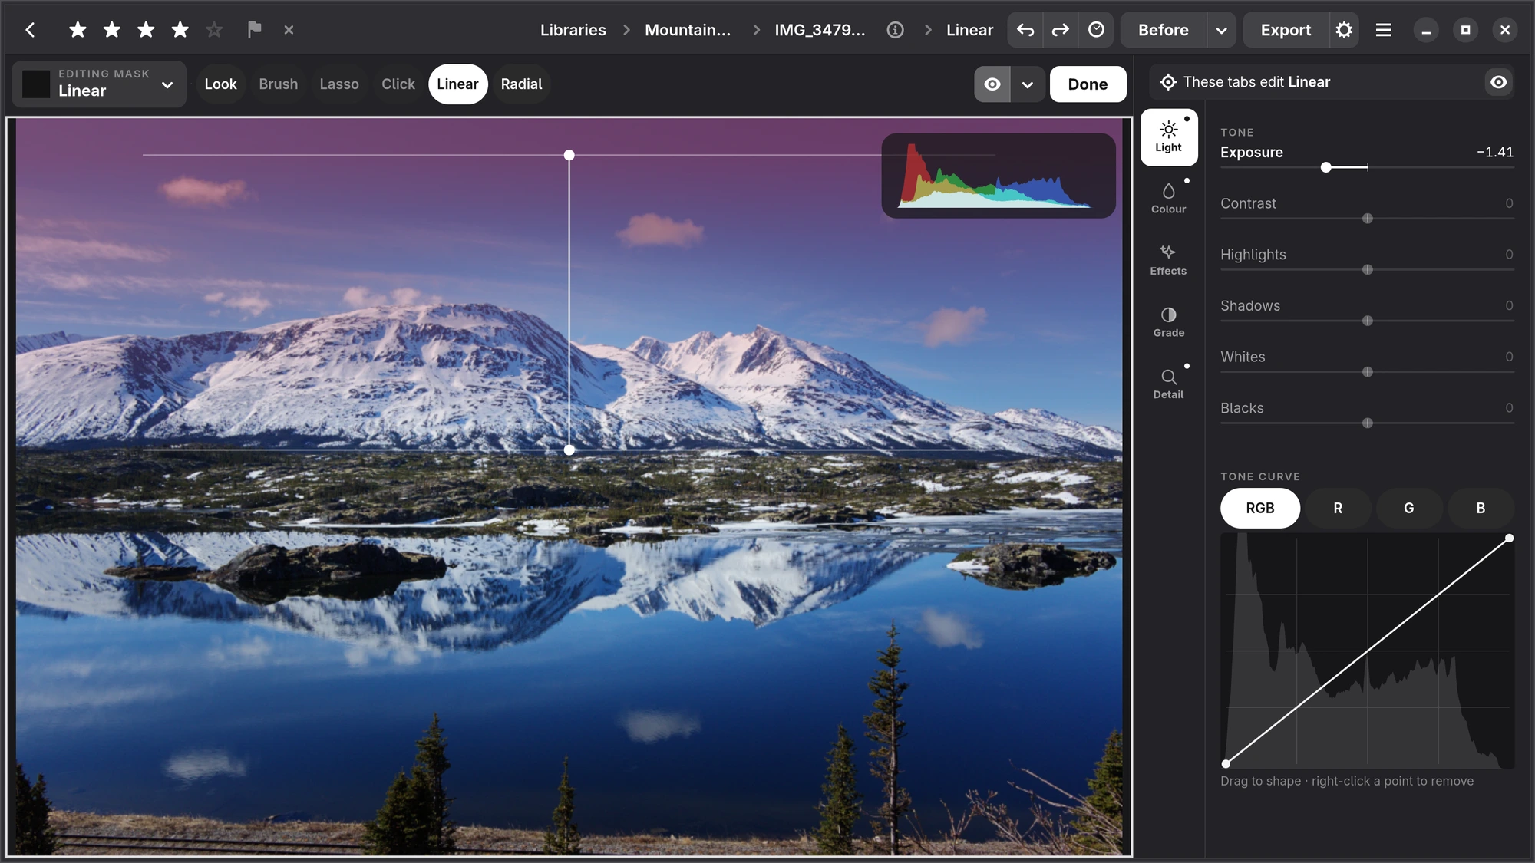The width and height of the screenshot is (1535, 863).
Task: Select the R tone curve channel
Action: tap(1338, 508)
